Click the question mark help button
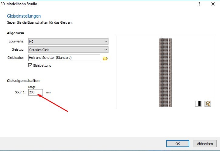 click(199, 4)
